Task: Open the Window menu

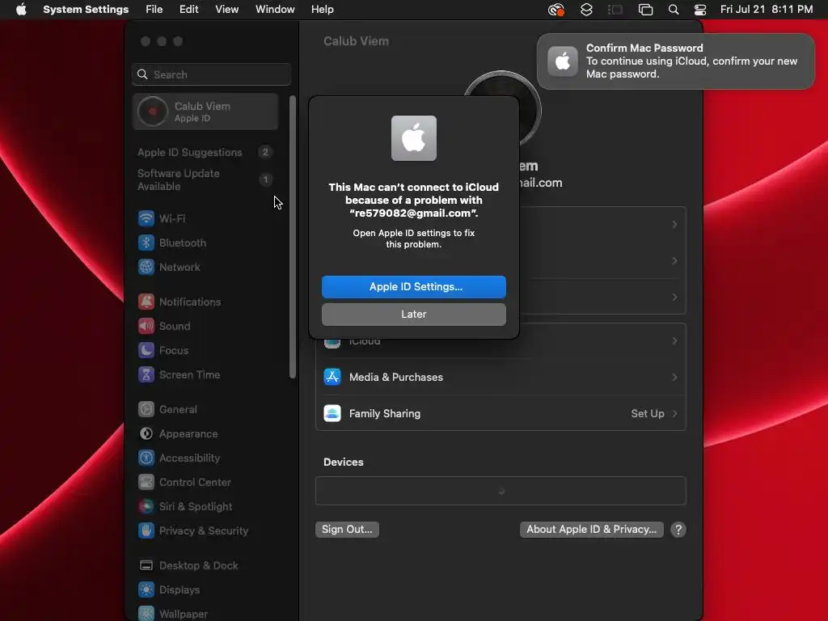Action: pos(275,10)
